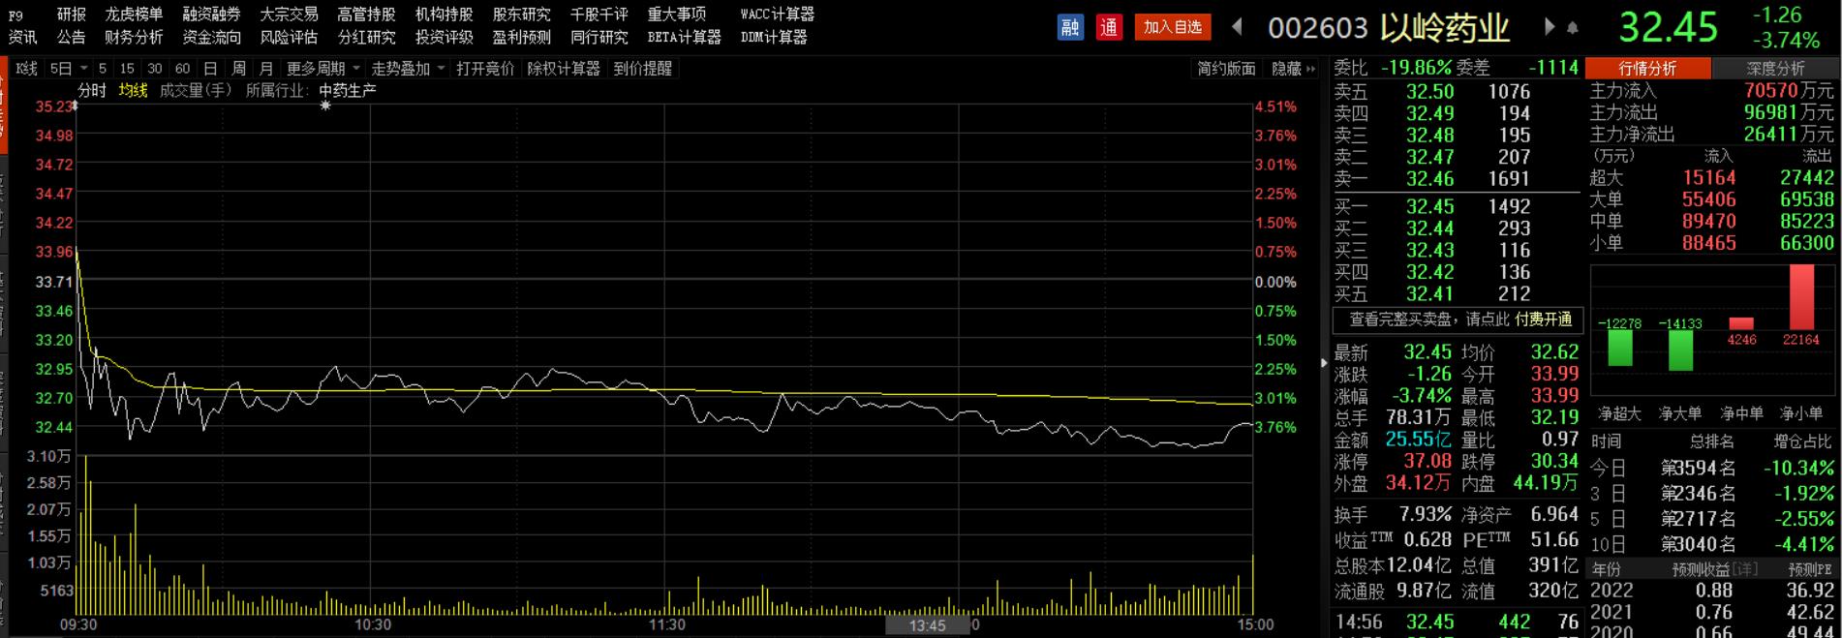
Task: Select the 月 monthly period
Action: (x=266, y=69)
